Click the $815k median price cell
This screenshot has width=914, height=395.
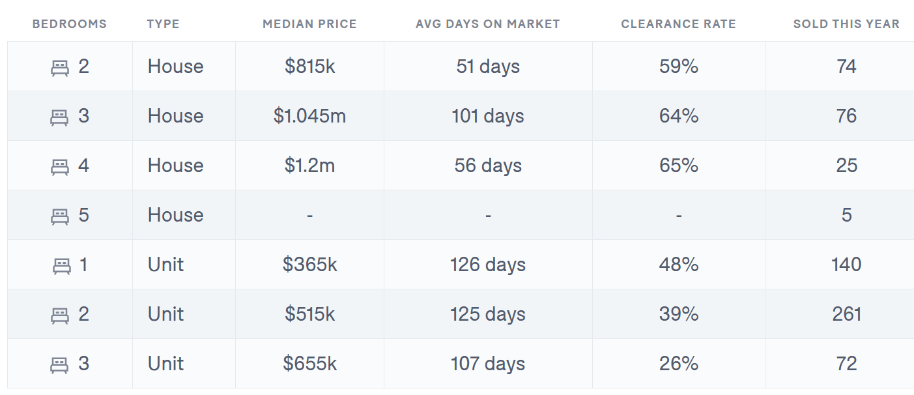click(309, 66)
